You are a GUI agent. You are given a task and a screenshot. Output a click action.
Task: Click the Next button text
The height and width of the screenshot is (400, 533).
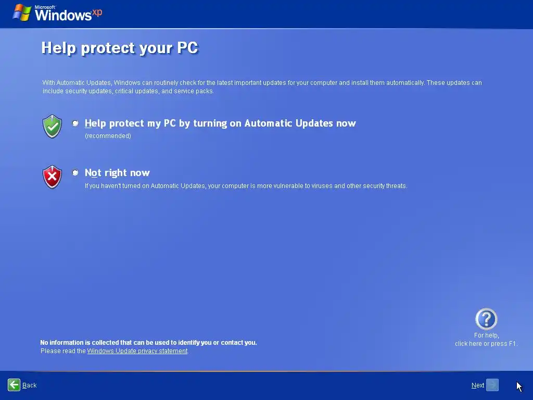478,385
